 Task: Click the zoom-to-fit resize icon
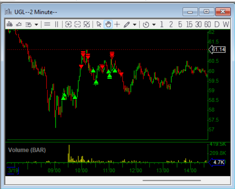tap(87, 24)
